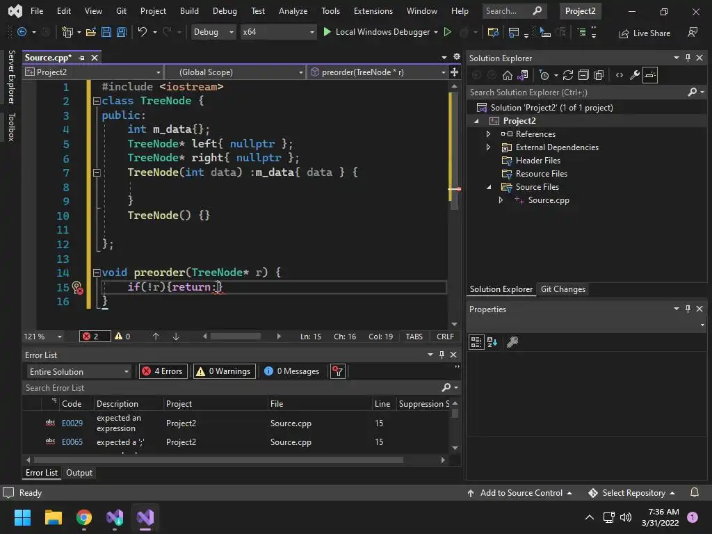Click the Save file icon in toolbar
The width and height of the screenshot is (712, 534).
106,32
